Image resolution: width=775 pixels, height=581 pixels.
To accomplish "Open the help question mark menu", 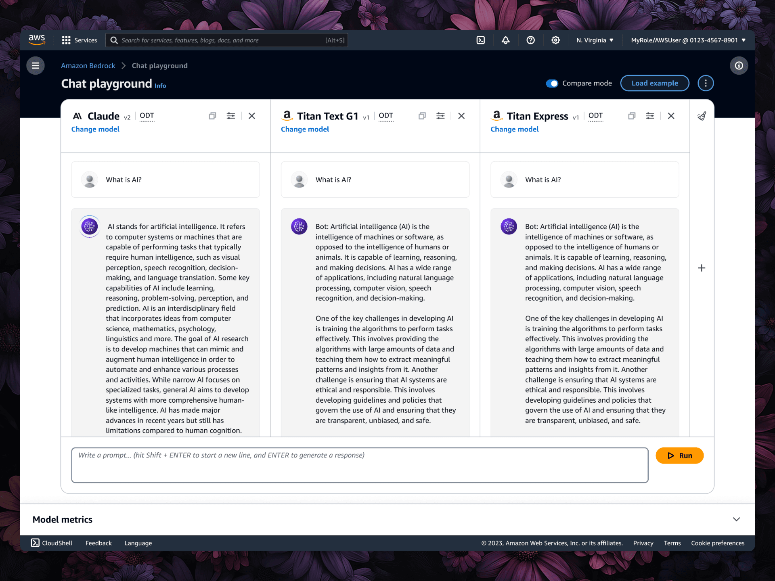I will 530,40.
